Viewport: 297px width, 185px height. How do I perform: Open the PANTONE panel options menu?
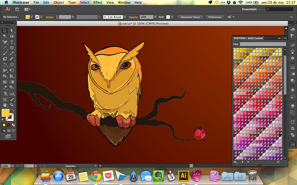(285, 38)
